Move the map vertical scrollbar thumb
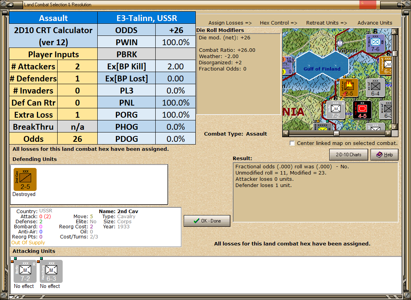The image size is (411, 300). point(395,53)
